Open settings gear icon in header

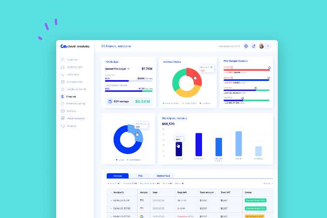tap(246, 46)
